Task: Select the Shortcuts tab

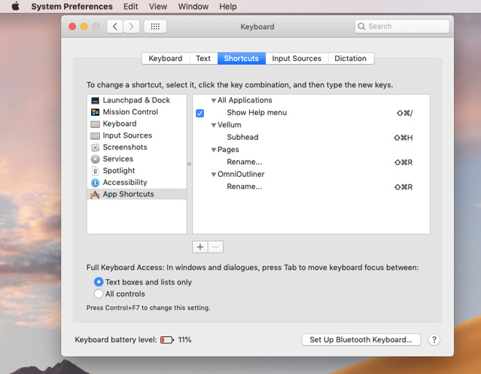Action: 241,58
